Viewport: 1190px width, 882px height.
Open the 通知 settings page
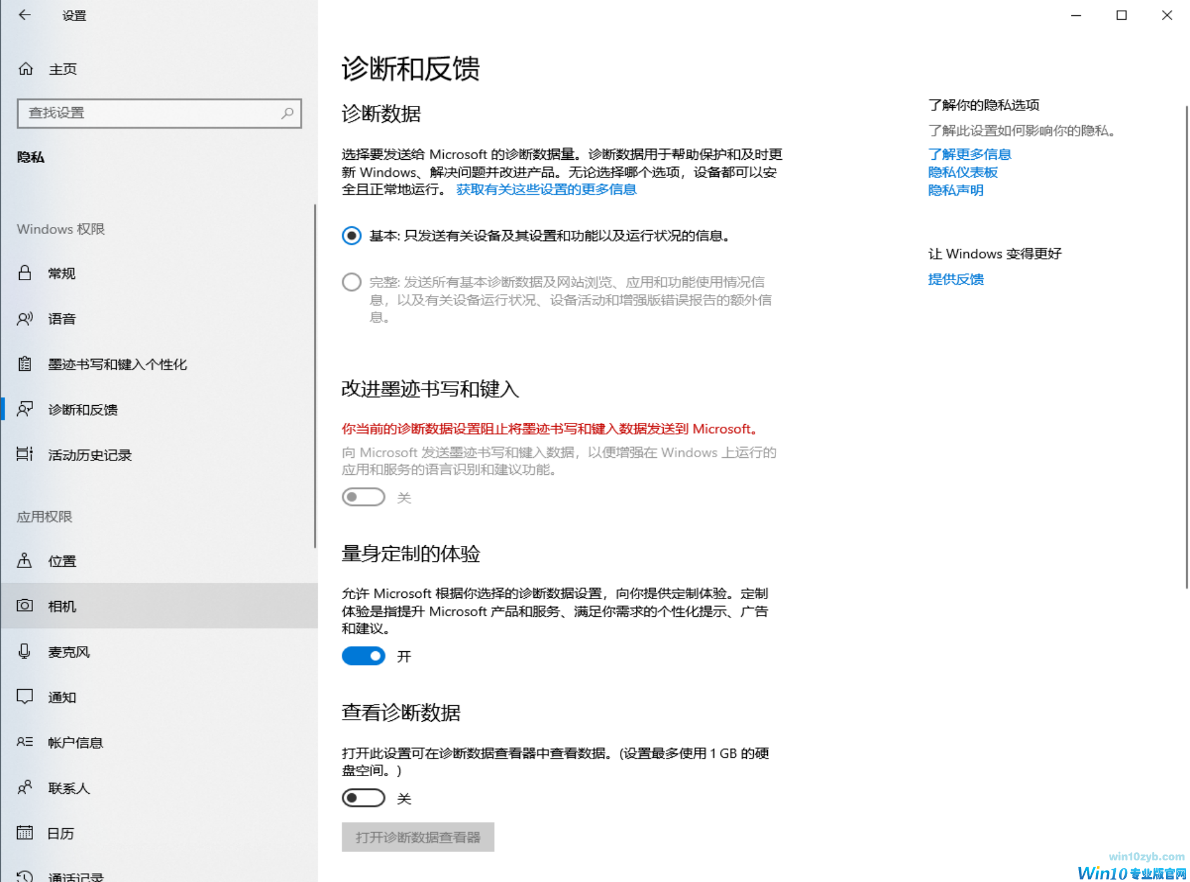[61, 697]
